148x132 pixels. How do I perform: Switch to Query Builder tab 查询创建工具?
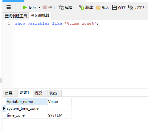coord(16,16)
